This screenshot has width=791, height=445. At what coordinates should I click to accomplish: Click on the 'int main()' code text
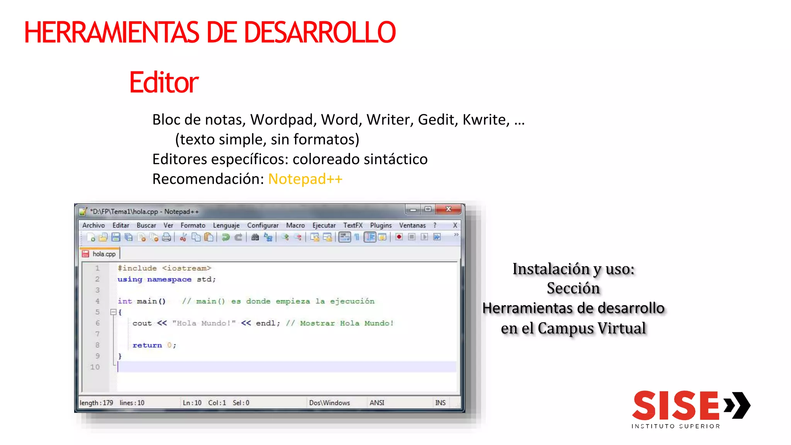click(141, 301)
